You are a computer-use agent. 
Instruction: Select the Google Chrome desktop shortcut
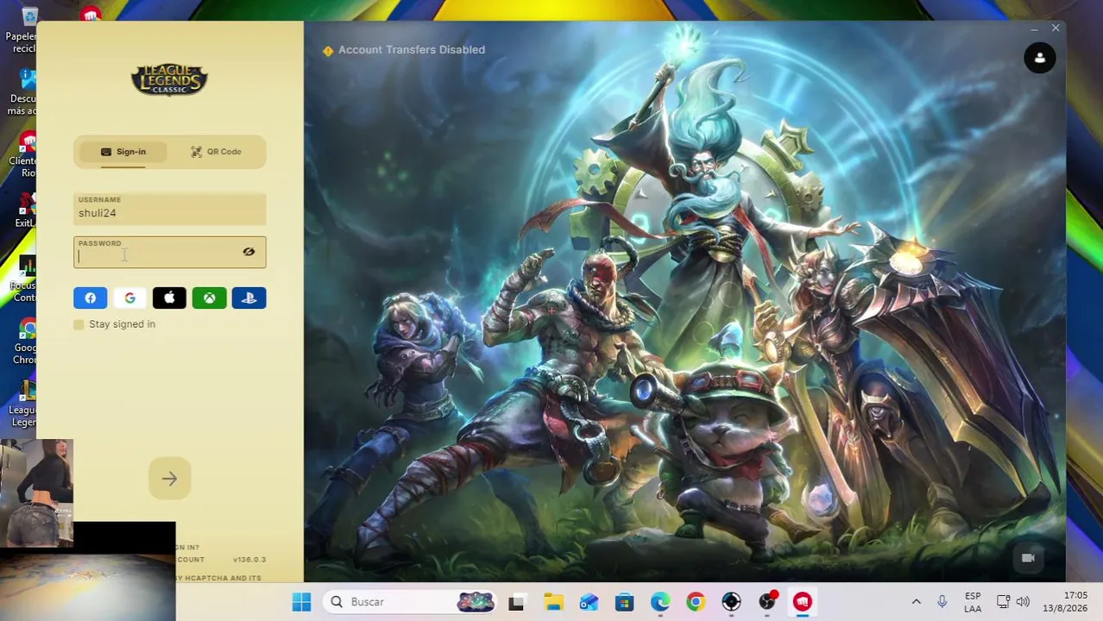(x=24, y=342)
